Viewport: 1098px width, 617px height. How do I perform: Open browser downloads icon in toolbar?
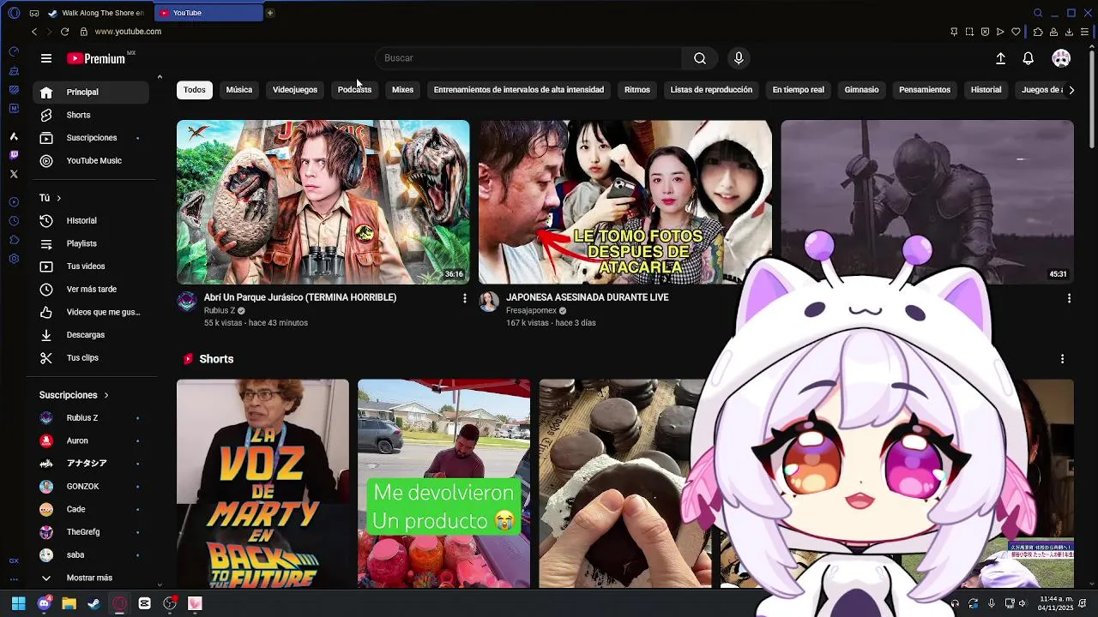point(1069,32)
